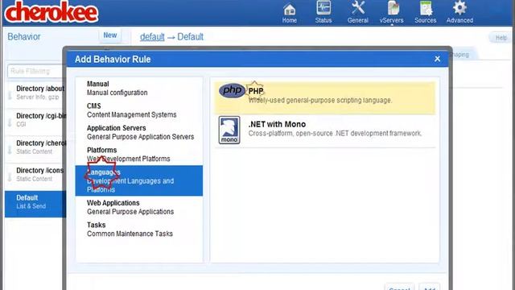Select the Web Applications category
515x290 pixels.
139,207
